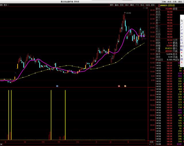Screen dimensions: 184x146
Task: Click the 历史 history button
Action: pyautogui.click(x=122, y=5)
